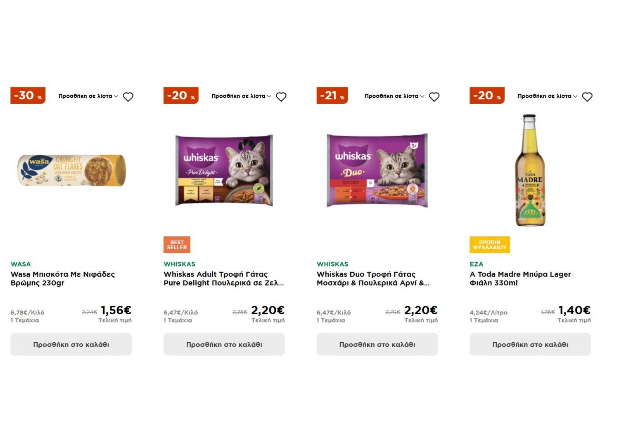
Task: Expand add-to-list menu for Whiskas Duo
Action: click(394, 96)
